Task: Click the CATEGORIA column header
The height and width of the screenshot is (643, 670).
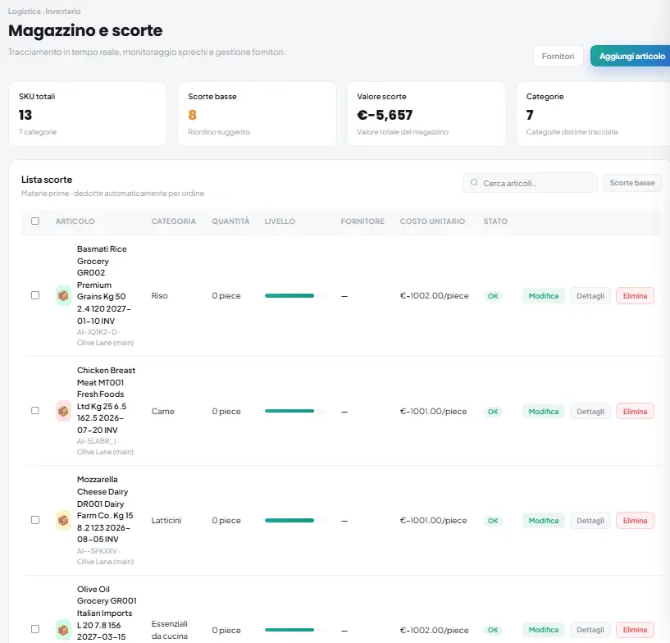Action: (x=174, y=221)
